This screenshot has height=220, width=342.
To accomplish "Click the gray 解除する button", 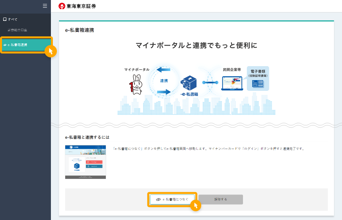I will (x=221, y=199).
